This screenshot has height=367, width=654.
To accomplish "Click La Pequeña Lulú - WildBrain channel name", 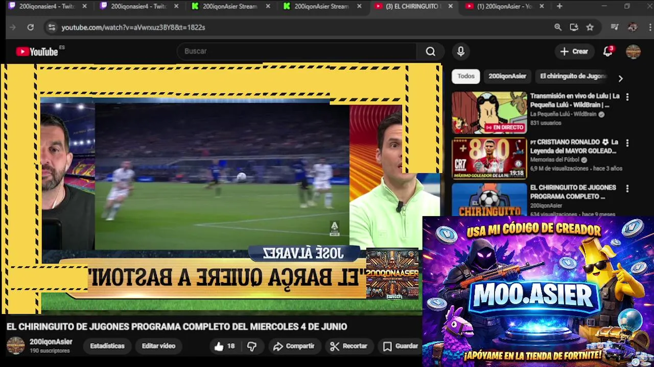I will point(563,115).
